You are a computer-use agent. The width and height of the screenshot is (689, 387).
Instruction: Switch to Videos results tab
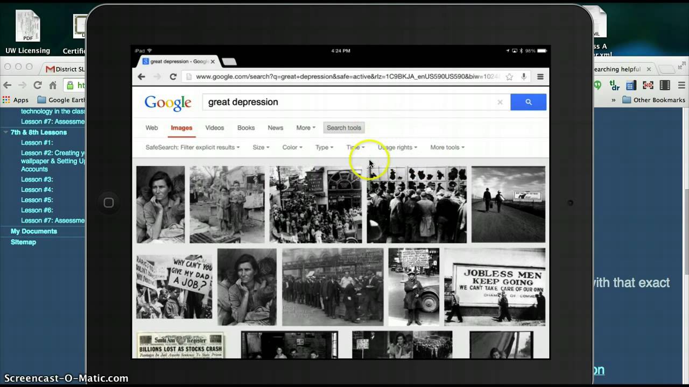(x=214, y=128)
